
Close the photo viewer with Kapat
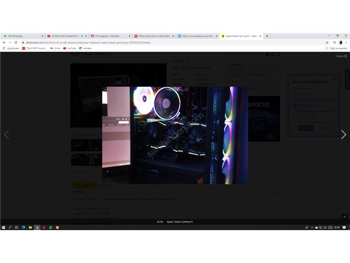coord(342,56)
